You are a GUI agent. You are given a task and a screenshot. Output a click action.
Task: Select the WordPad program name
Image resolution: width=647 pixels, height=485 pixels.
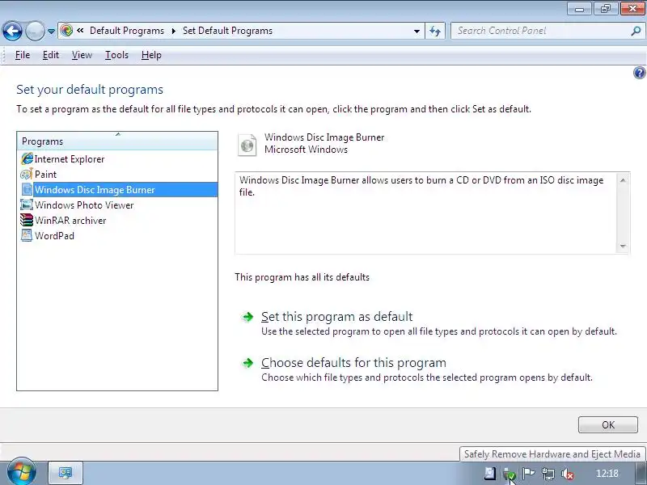point(54,236)
